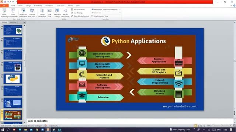236x132 pixels.
Task: Toggle the Use Timings checkbox
Action: pyautogui.click(x=72, y=13)
